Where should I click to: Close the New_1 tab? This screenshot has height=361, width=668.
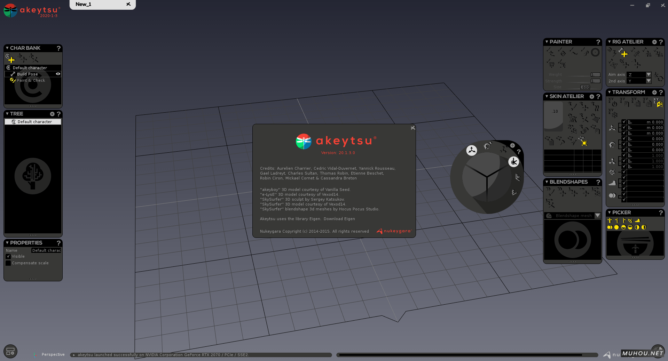coord(128,4)
